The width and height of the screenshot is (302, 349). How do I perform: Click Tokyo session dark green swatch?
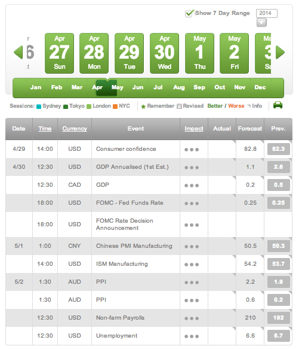pos(66,107)
